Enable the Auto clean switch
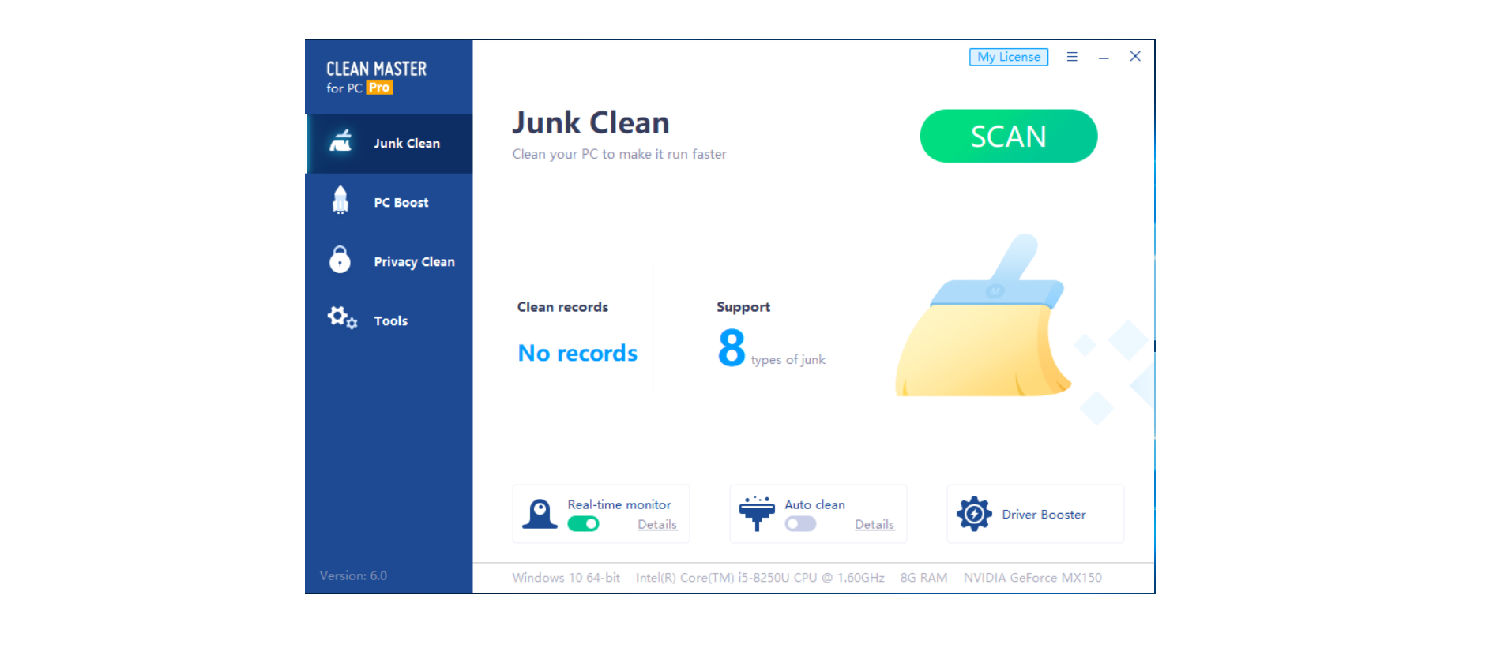Screen dimensions: 1512x652 click(x=800, y=524)
